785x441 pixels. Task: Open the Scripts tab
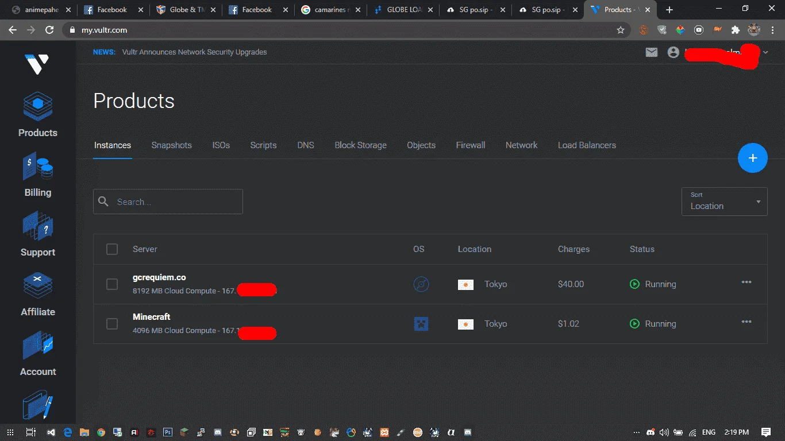pyautogui.click(x=263, y=145)
